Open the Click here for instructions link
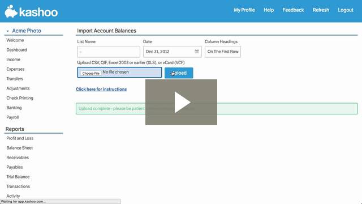 point(101,89)
